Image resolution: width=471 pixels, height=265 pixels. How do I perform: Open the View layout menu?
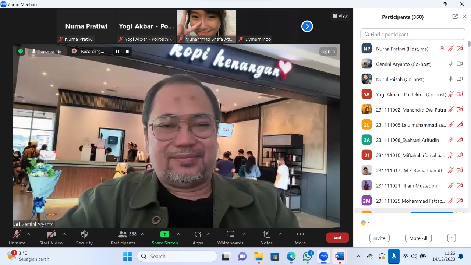click(x=340, y=16)
